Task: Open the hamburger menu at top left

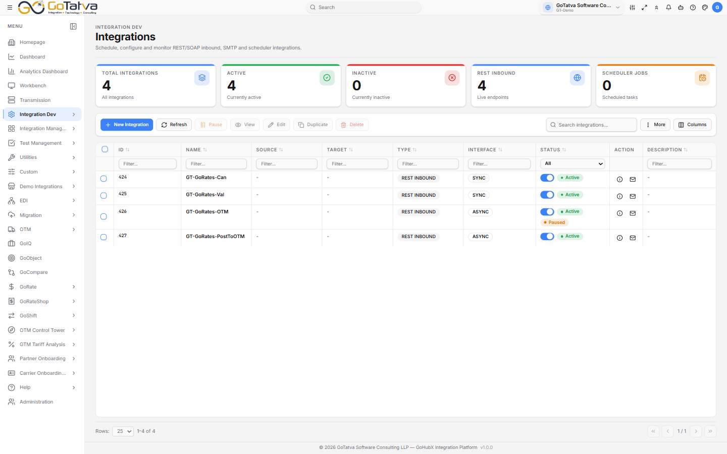Action: (10, 8)
